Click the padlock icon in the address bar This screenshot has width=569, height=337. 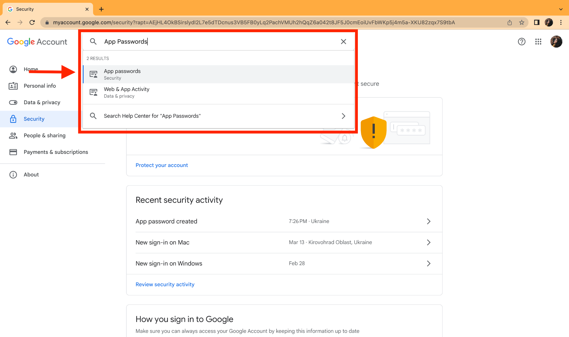coord(47,22)
